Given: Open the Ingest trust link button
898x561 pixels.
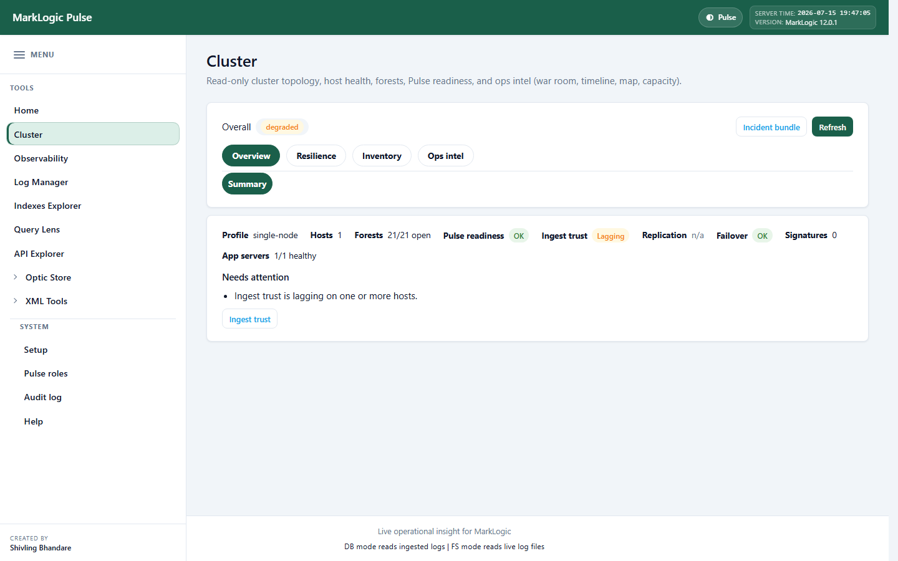Looking at the screenshot, I should pyautogui.click(x=249, y=319).
